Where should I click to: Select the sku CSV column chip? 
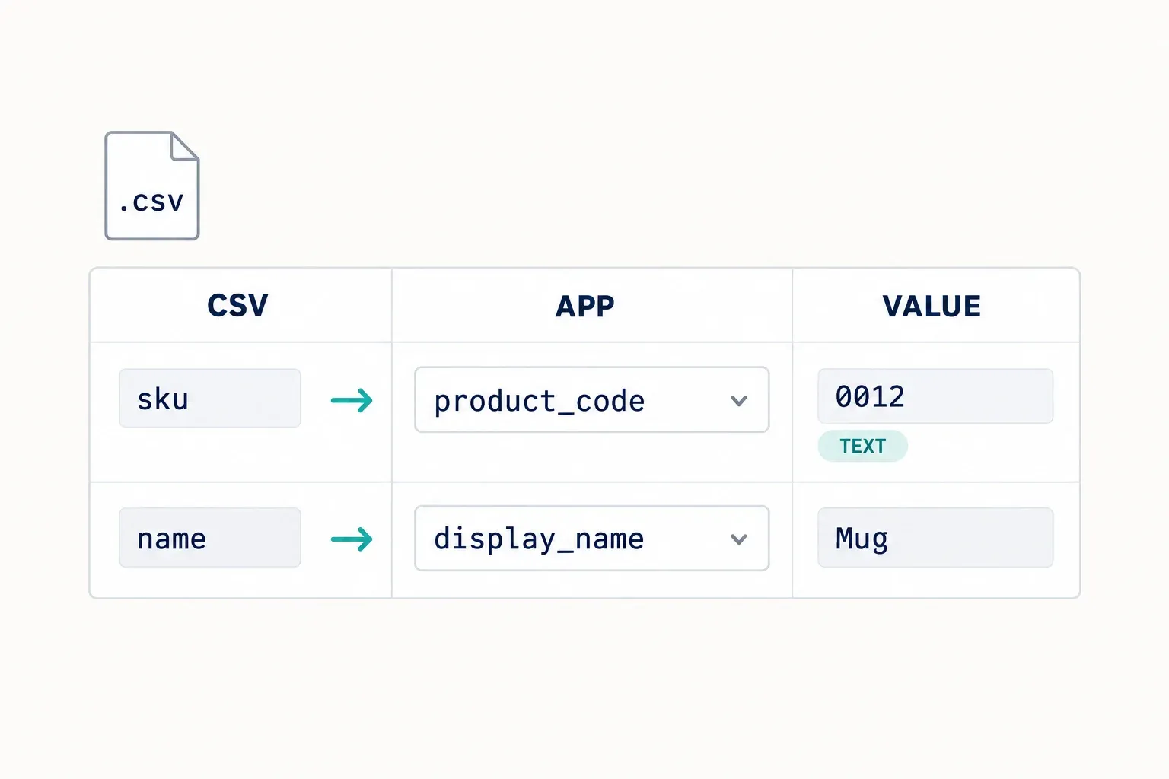tap(210, 399)
